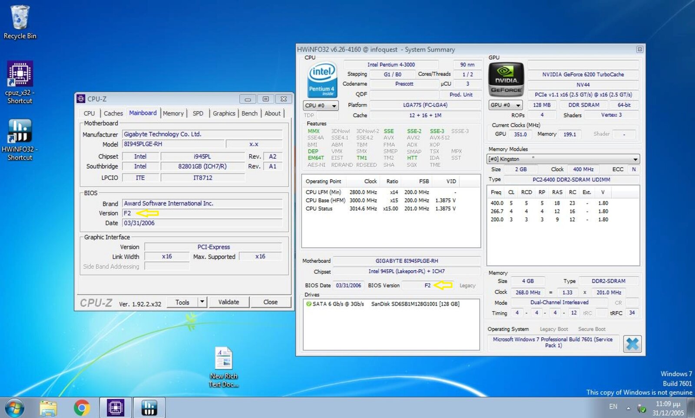This screenshot has width=695, height=418.
Task: Click the IT8712 LPCIO value
Action: (202, 178)
